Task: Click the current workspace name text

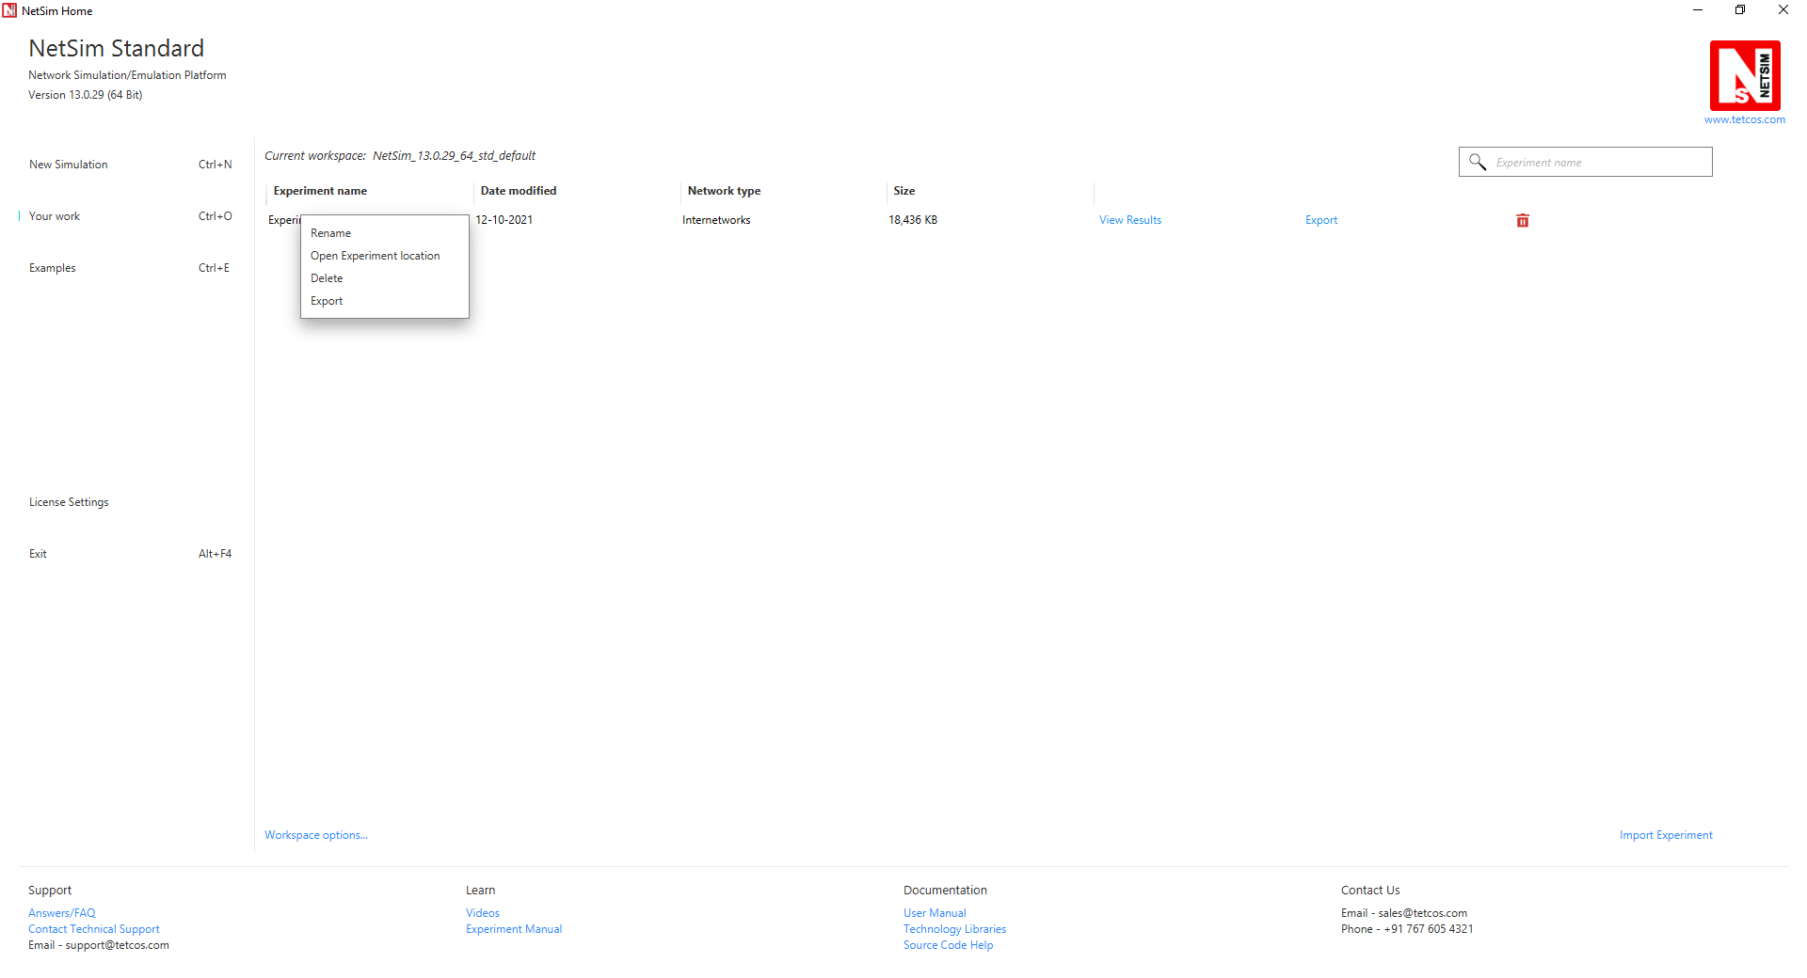Action: (x=454, y=156)
